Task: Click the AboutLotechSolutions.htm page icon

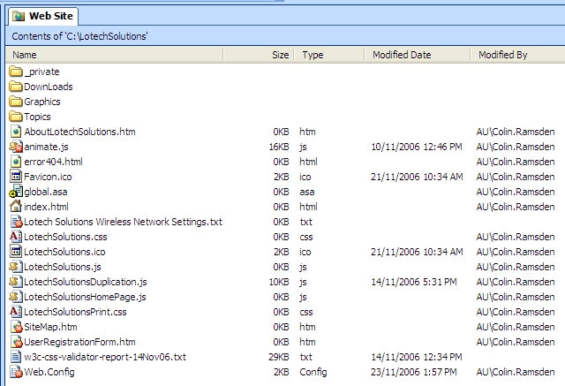Action: pyautogui.click(x=16, y=132)
